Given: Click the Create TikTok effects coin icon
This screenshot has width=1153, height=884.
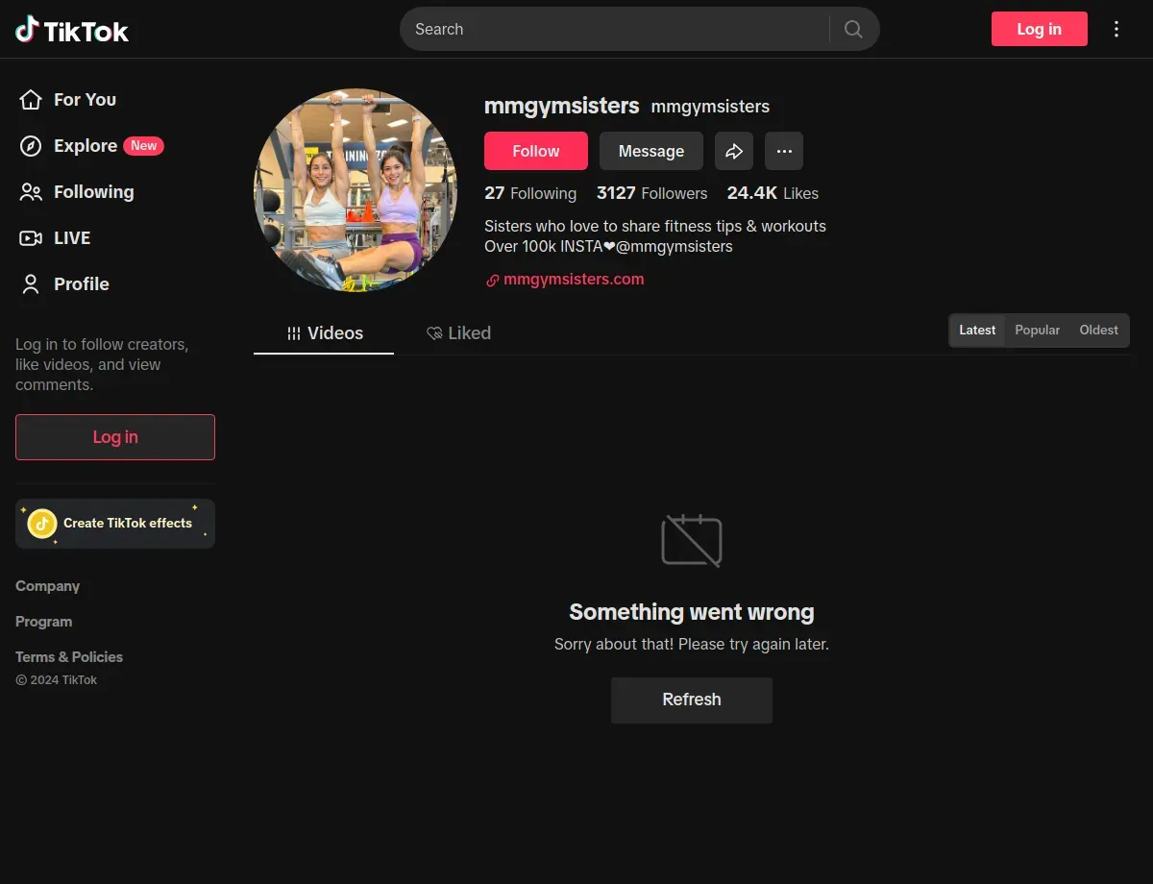Looking at the screenshot, I should 42,524.
